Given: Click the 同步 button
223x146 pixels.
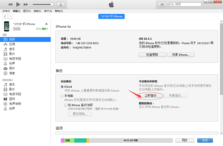Looking at the screenshot, I should click(x=185, y=140).
